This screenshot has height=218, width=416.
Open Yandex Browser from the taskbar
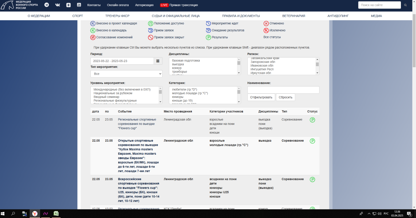click(35, 214)
